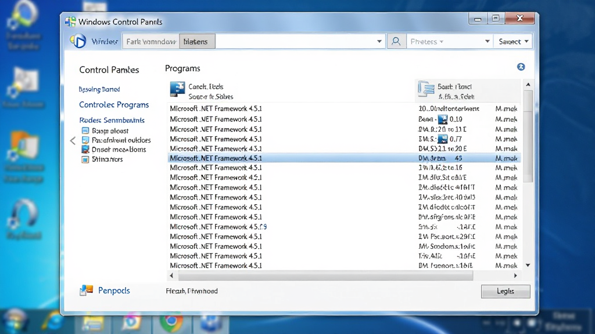Viewport: 595px width, 334px height.
Task: Click the Carch Eteds text above the list
Action: (206, 87)
